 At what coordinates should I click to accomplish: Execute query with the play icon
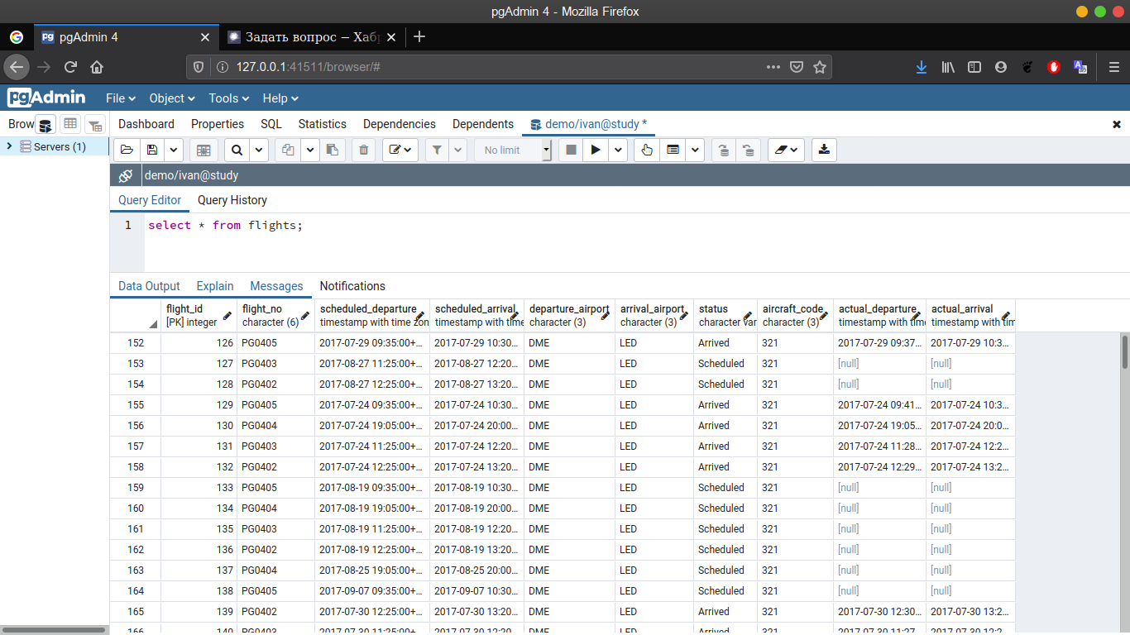[595, 150]
